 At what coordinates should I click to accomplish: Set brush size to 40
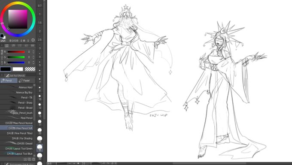point(40,156)
